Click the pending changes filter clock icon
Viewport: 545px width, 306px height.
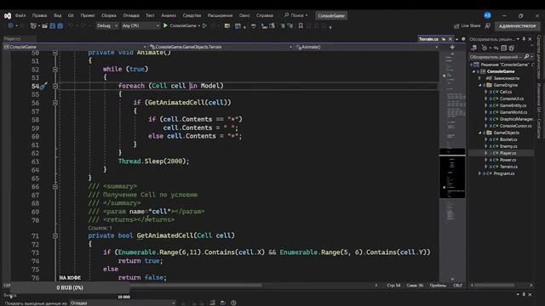click(485, 48)
